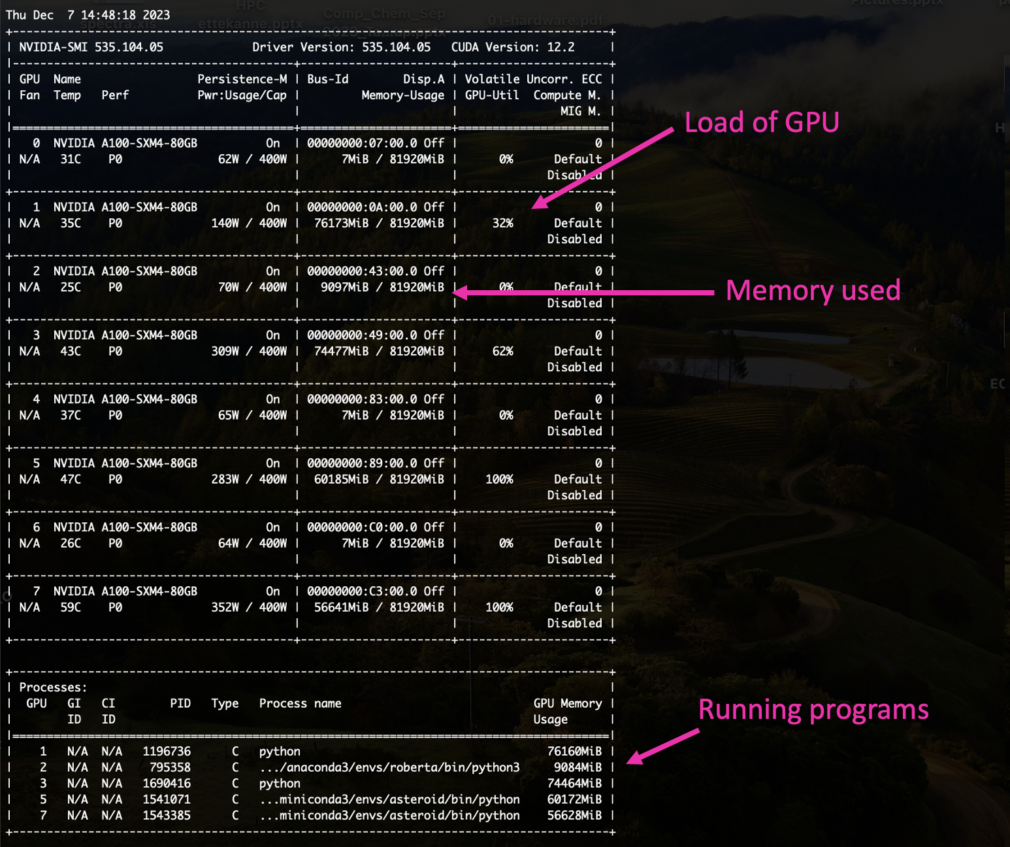
Task: Click bus id 00000000:0A:00.0
Action: [x=362, y=207]
